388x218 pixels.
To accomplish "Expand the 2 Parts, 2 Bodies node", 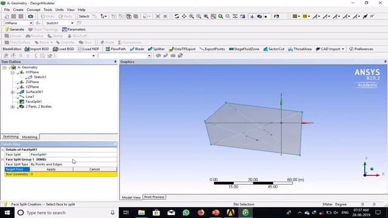I will tap(12, 107).
